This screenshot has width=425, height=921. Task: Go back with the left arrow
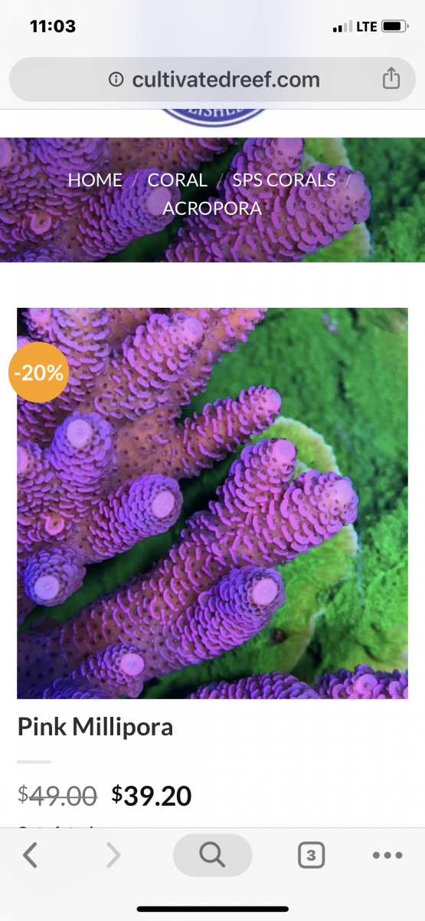[x=30, y=855]
